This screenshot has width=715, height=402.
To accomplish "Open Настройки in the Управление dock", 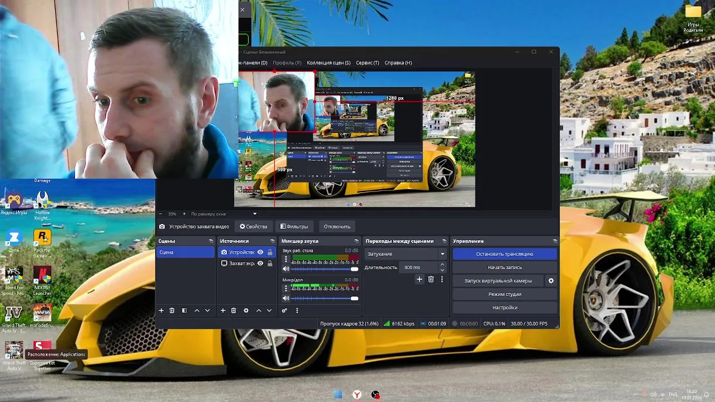I will click(504, 308).
